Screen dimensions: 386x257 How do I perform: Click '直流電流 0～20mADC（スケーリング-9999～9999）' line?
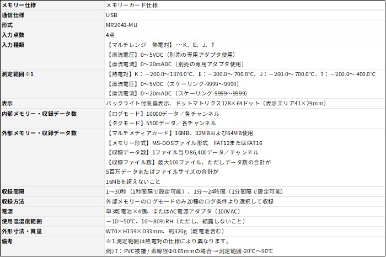[177, 94]
